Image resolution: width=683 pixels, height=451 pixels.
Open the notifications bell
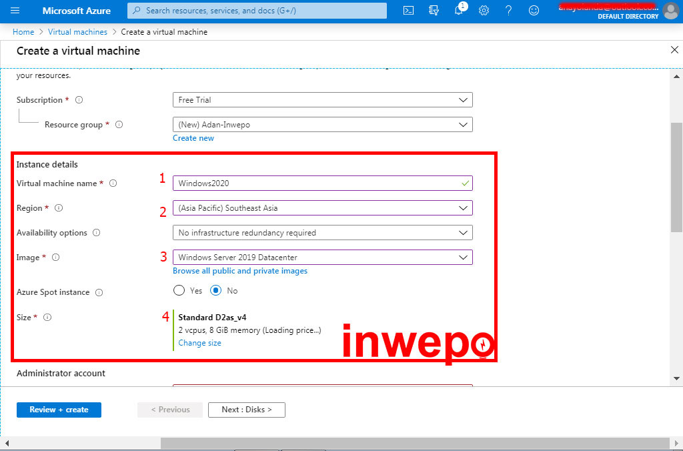tap(459, 11)
